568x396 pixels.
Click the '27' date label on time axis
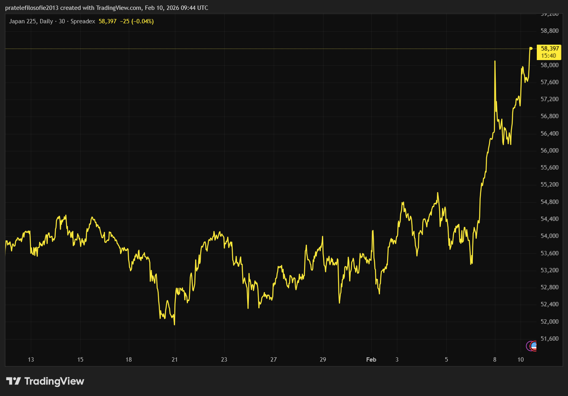click(x=273, y=360)
